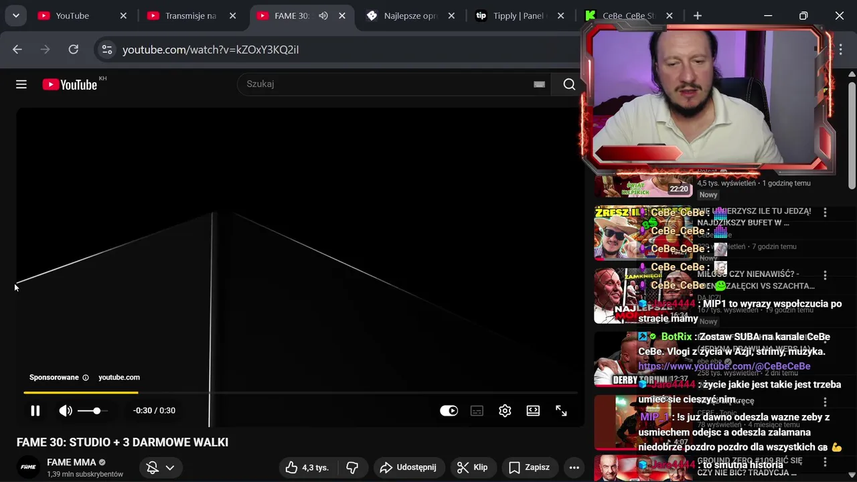
Task: Open the Sponsorowane info icon
Action: coord(85,378)
